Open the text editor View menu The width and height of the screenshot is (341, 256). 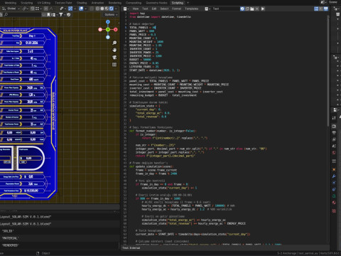136,9
